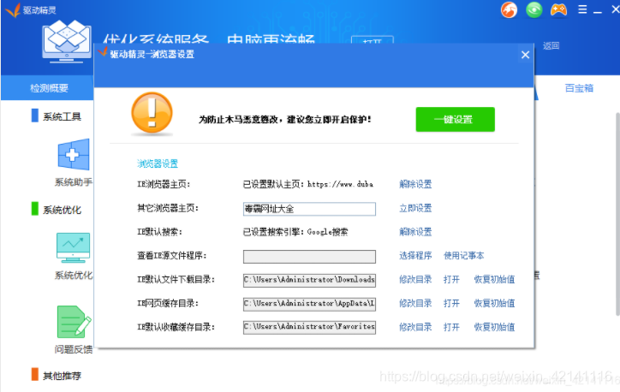Click the green eye icon in title bar
The width and height of the screenshot is (620, 392).
[x=534, y=10]
